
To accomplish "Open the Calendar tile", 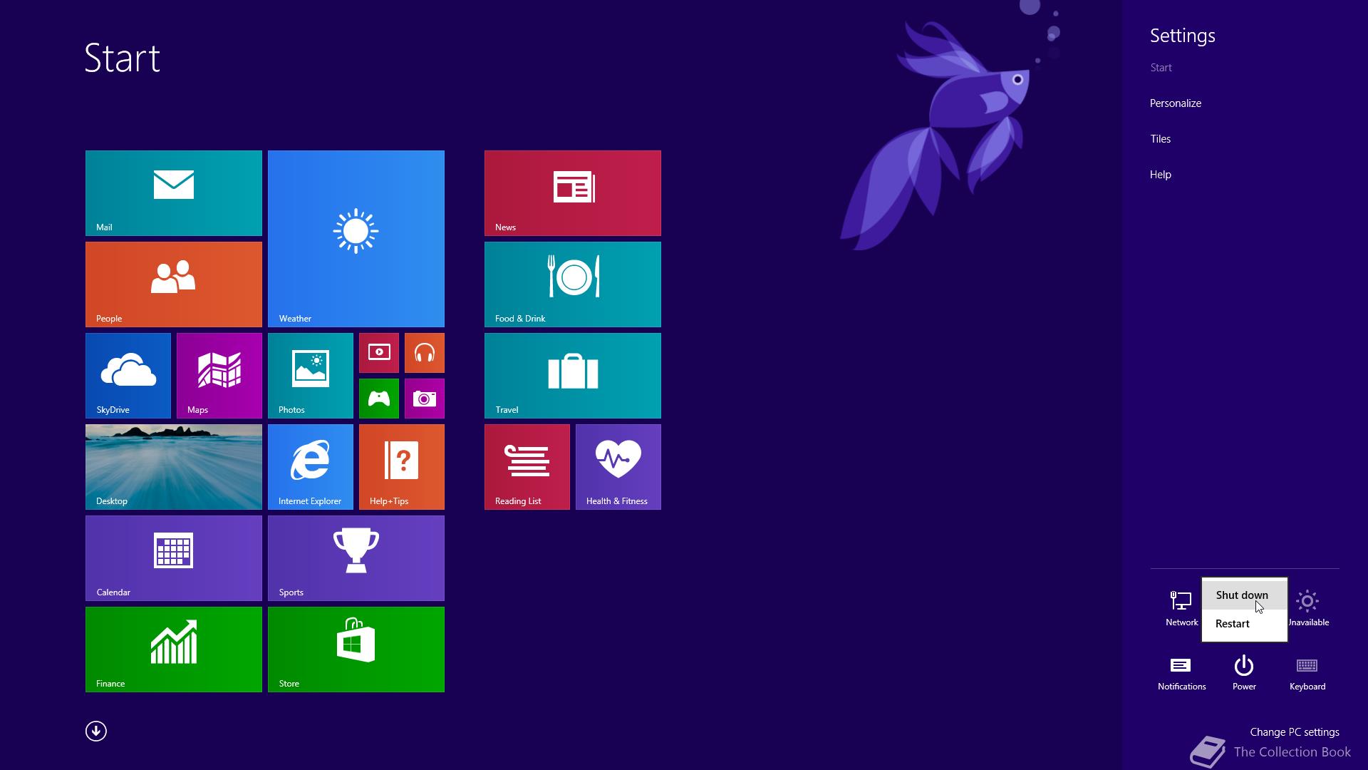I will pos(174,558).
